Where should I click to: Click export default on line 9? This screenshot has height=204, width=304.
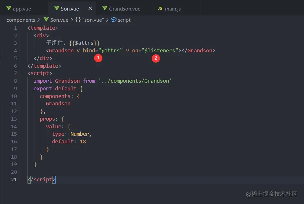[x=55, y=88]
